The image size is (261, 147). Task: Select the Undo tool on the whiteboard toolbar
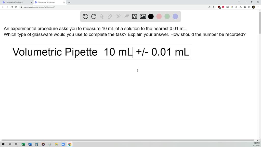click(85, 16)
